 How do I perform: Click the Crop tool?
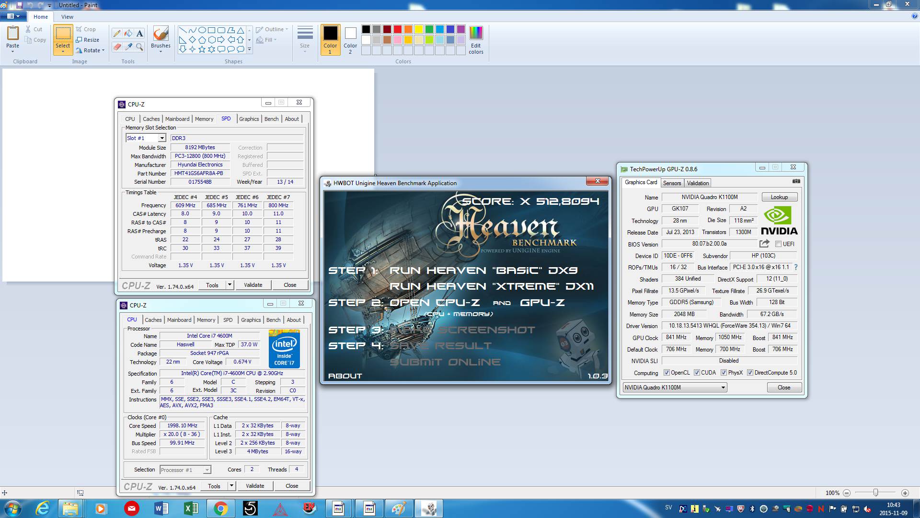tap(86, 29)
